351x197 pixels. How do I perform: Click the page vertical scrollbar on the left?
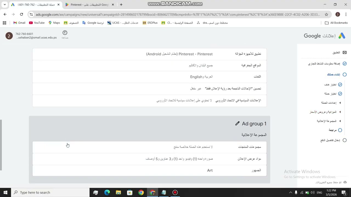[x=1, y=145]
